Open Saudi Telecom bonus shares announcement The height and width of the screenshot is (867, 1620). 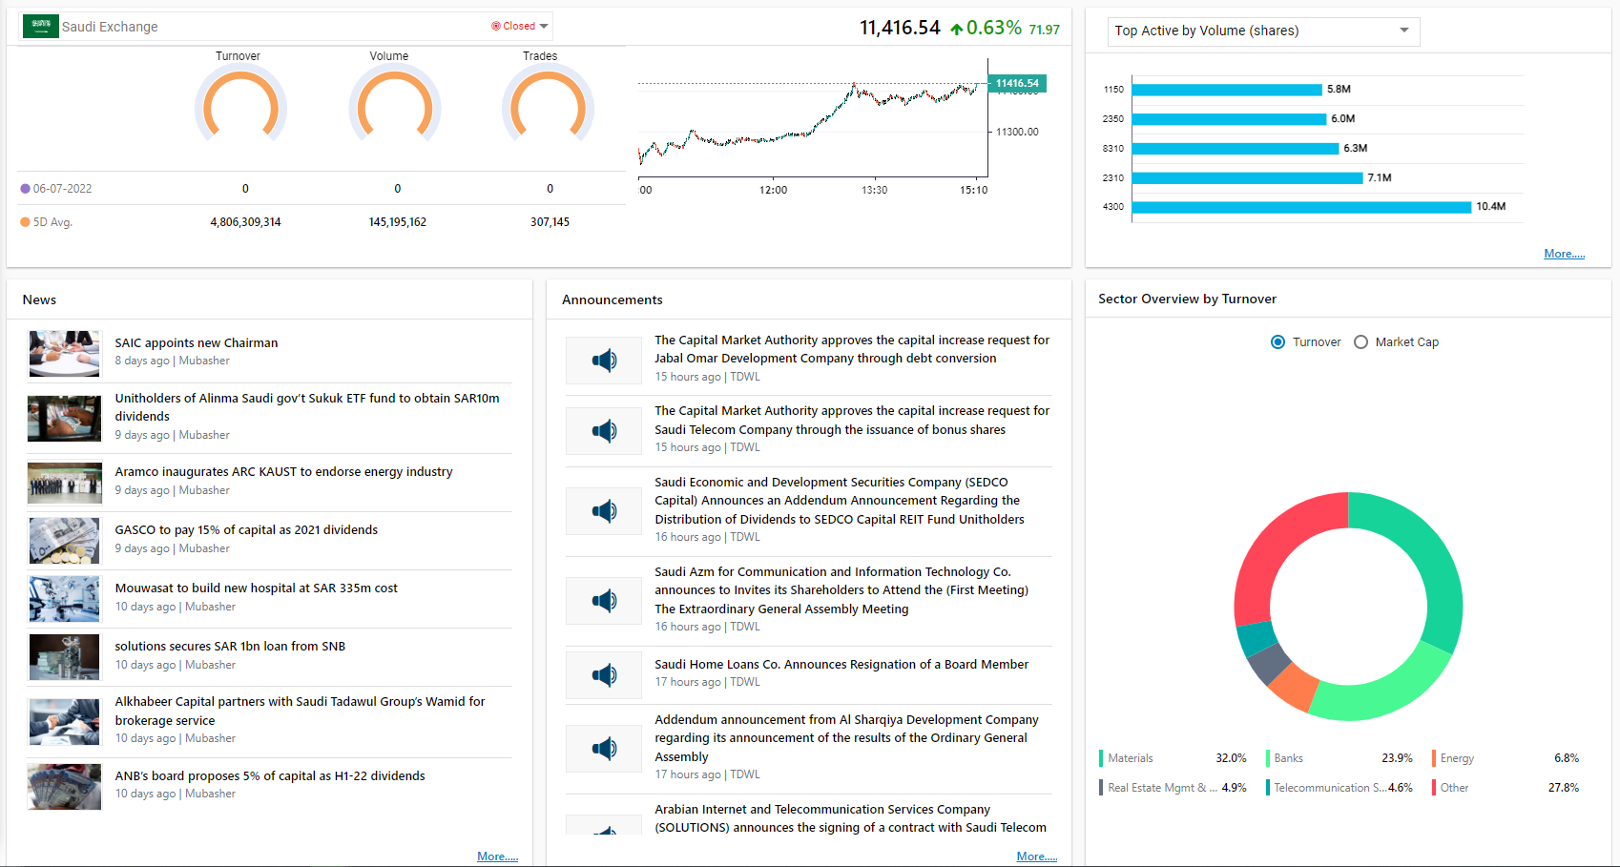click(x=852, y=421)
